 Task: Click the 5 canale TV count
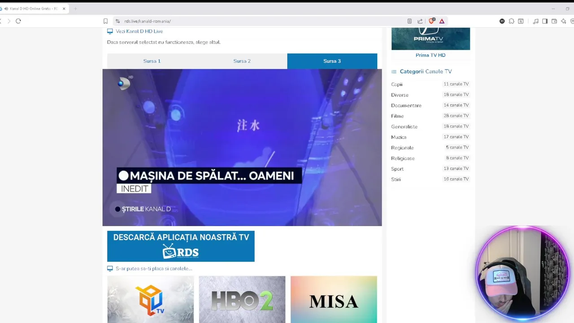pyautogui.click(x=457, y=147)
